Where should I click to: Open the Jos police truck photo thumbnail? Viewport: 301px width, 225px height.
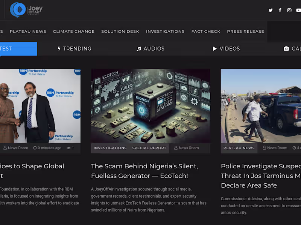(261, 106)
